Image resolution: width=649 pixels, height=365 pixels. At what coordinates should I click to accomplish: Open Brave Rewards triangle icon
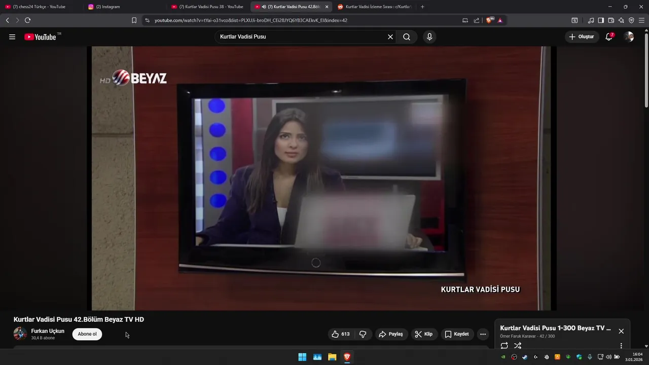coord(500,20)
